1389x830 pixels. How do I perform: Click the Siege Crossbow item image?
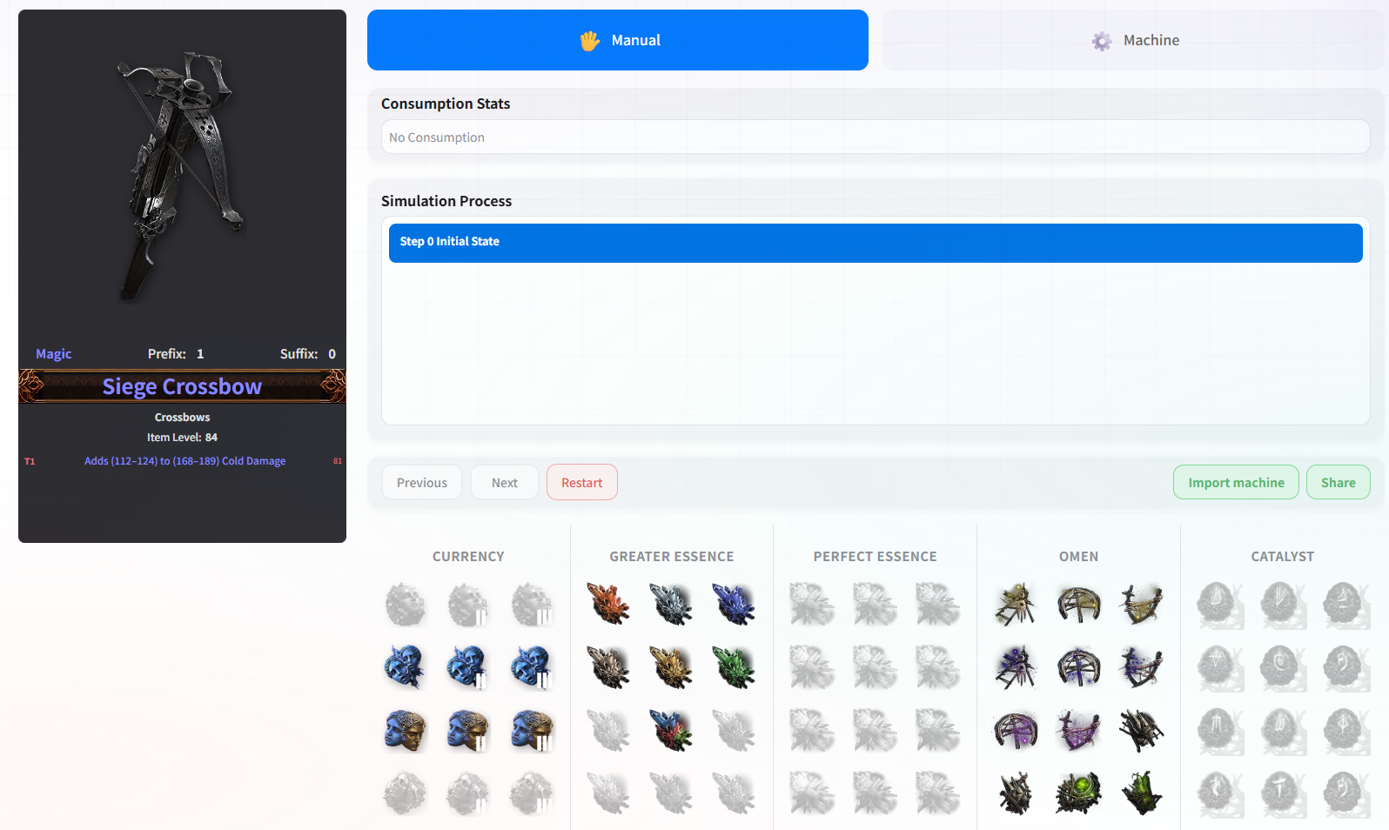[182, 177]
